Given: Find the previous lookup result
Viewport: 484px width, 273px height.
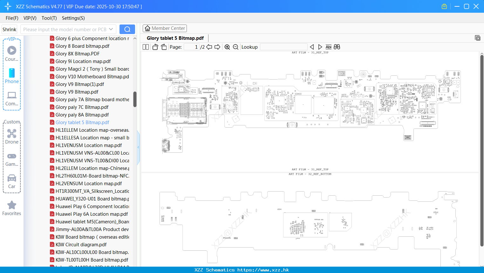Looking at the screenshot, I should (x=312, y=47).
